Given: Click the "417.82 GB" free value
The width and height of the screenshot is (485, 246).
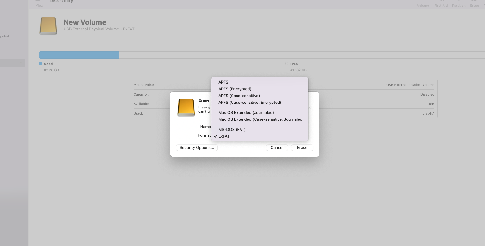Looking at the screenshot, I should point(298,70).
